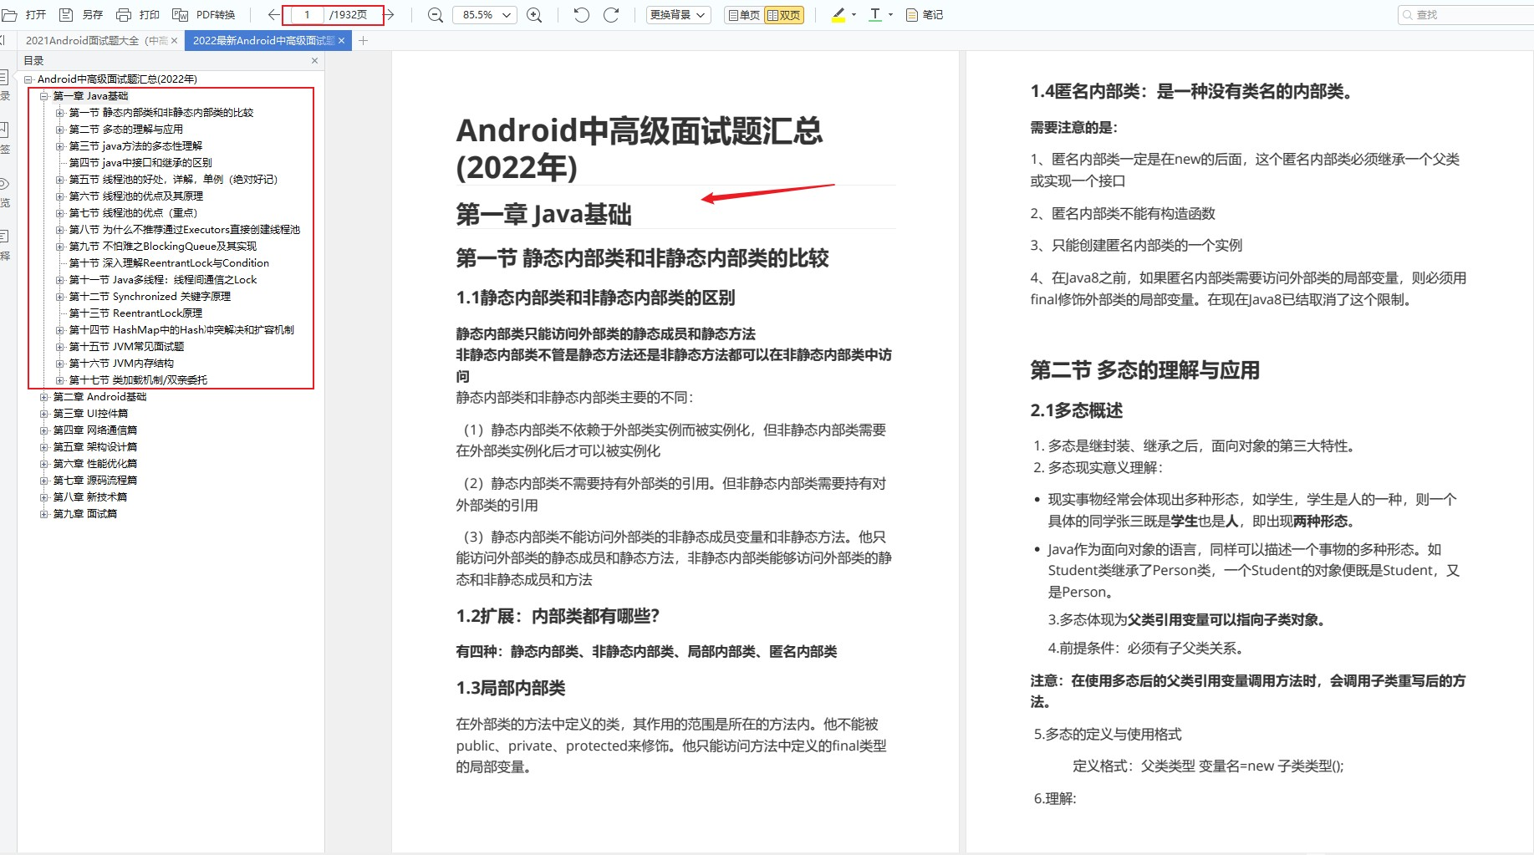The width and height of the screenshot is (1534, 855).
Task: Select the text underline tool
Action: coord(875,15)
